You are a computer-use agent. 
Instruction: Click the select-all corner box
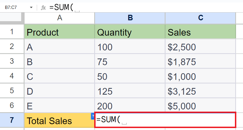(11, 17)
